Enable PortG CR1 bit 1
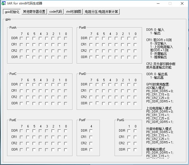This screenshot has height=165, width=189. (129, 137)
